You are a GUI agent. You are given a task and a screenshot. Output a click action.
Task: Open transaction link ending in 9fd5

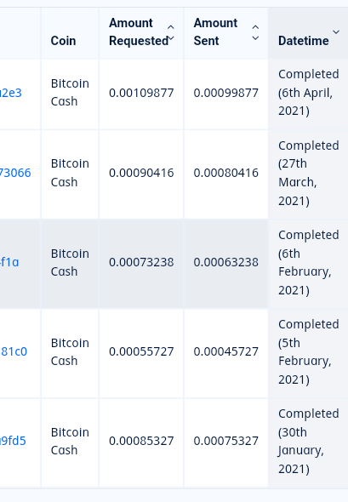pyautogui.click(x=13, y=441)
